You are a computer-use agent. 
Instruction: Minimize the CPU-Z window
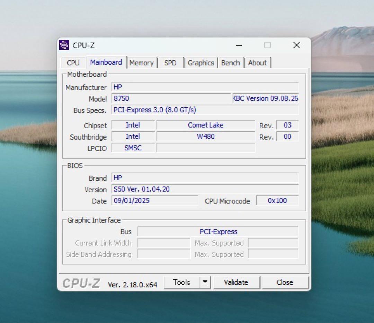[239, 45]
